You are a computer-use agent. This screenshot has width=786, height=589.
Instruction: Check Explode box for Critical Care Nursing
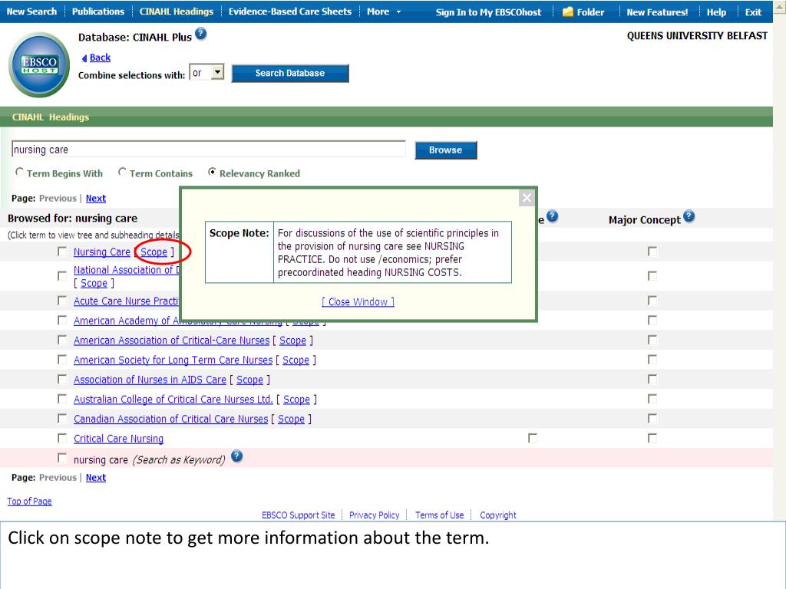[x=533, y=438]
